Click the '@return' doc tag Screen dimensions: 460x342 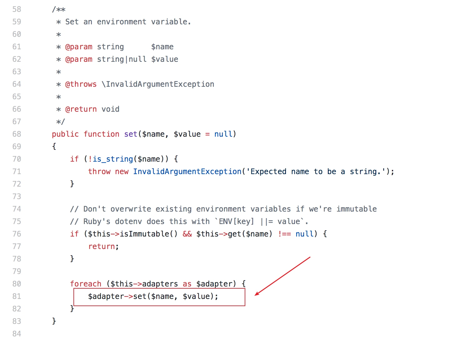pyautogui.click(x=81, y=109)
